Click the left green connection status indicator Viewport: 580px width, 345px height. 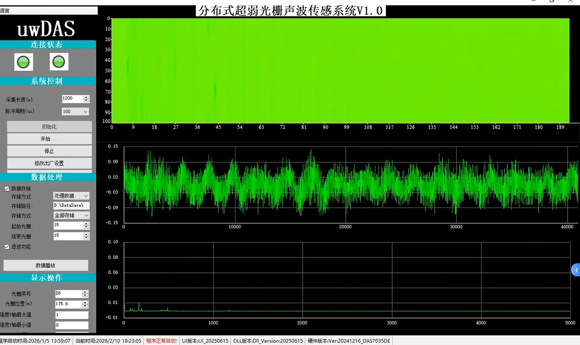(24, 62)
